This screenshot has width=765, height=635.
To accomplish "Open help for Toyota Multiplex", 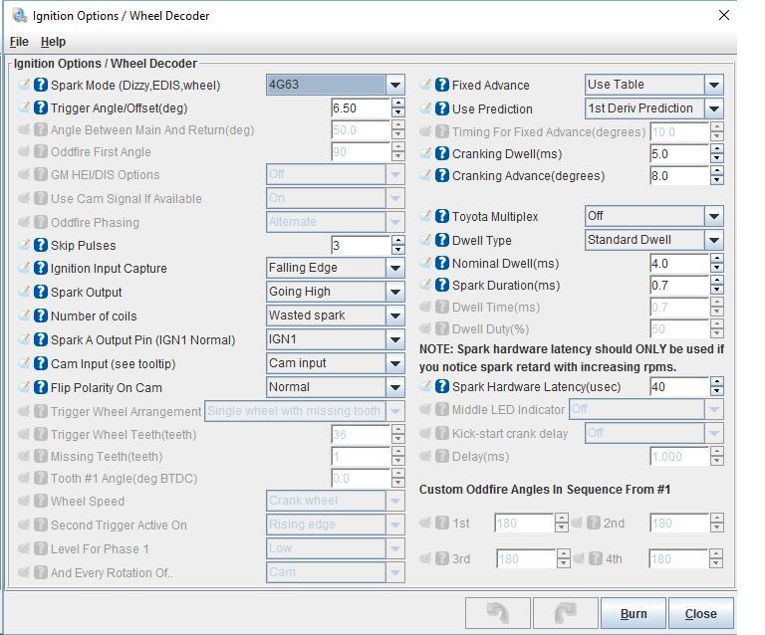I will pos(442,216).
